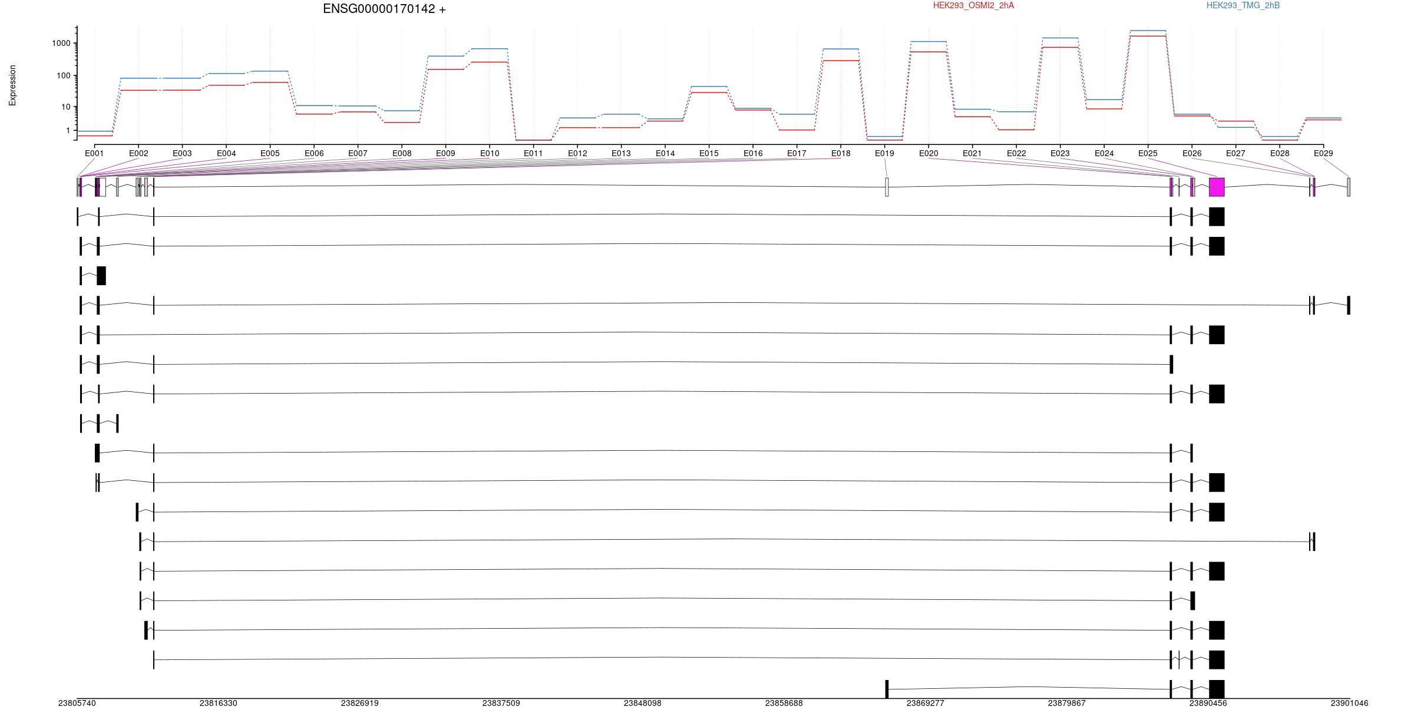This screenshot has width=1414, height=713.
Task: Click exon bin label E023
Action: (x=1060, y=153)
